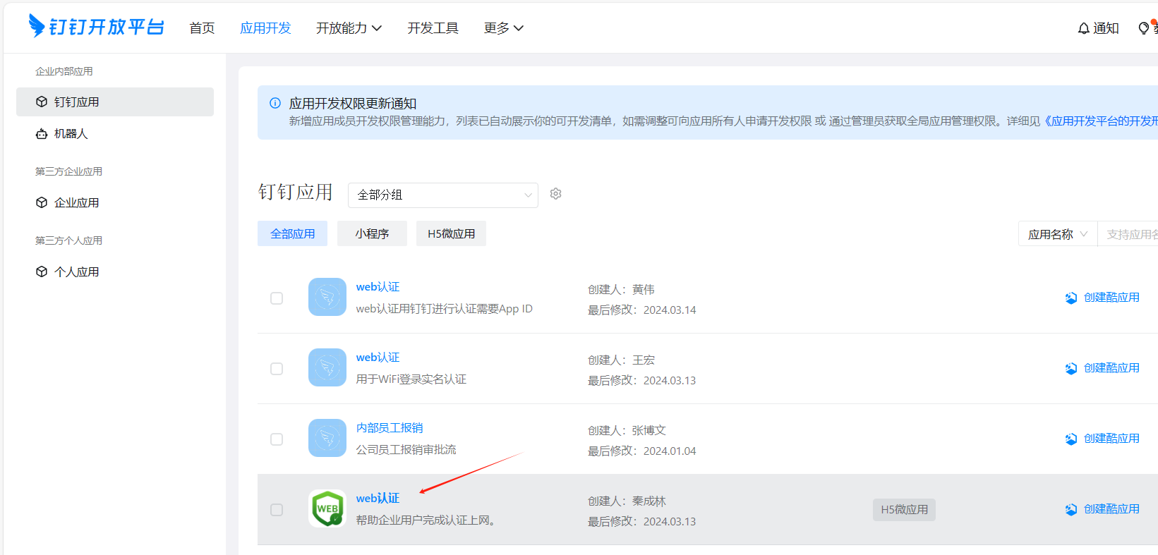The width and height of the screenshot is (1158, 555).
Task: Click the 通知 text in the header
Action: [1106, 28]
